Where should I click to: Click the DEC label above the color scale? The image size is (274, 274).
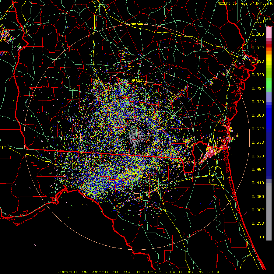pyautogui.click(x=267, y=18)
